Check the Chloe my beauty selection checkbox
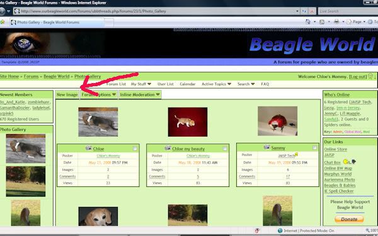Viewport: 378px width, 236px height. (x=225, y=149)
